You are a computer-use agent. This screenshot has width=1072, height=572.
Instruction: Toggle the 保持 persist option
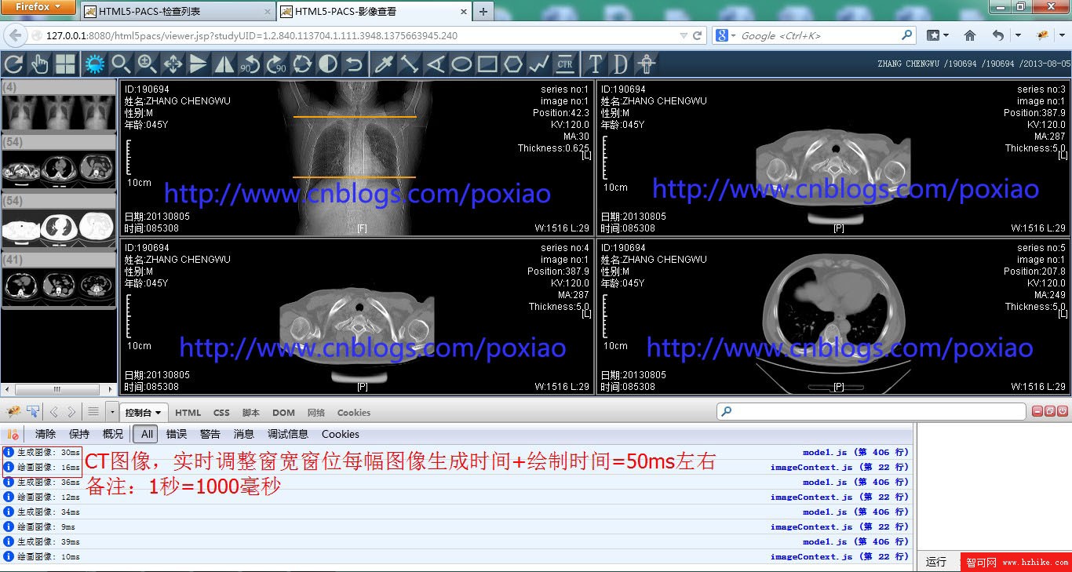(x=79, y=434)
